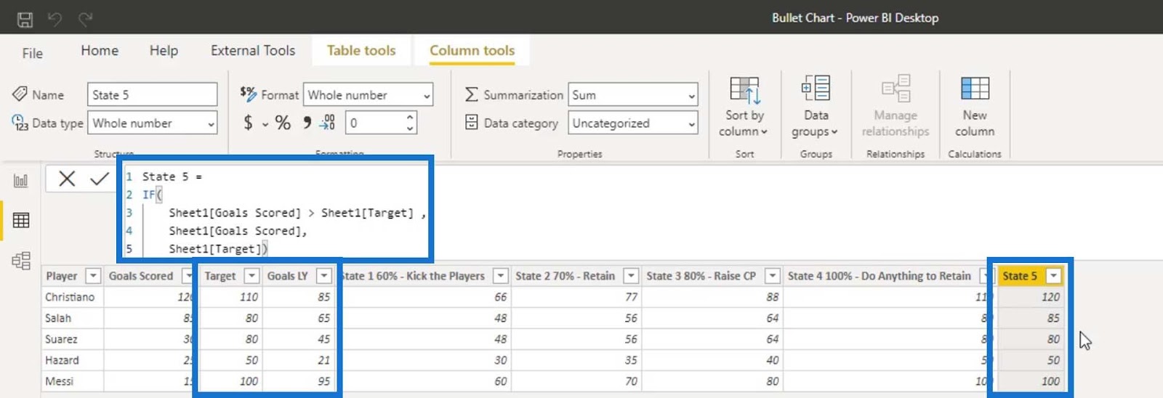Screen dimensions: 1163x398
Task: Open State 1 60% column filter dropdown
Action: click(x=500, y=276)
